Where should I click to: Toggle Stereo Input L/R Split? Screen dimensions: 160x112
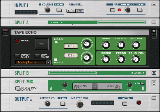(18, 89)
